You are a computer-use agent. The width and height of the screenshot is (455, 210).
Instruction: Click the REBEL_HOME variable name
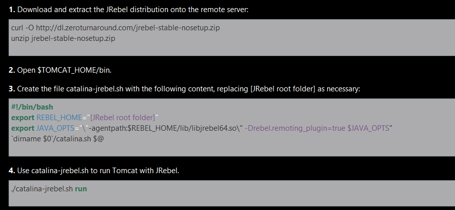59,117
